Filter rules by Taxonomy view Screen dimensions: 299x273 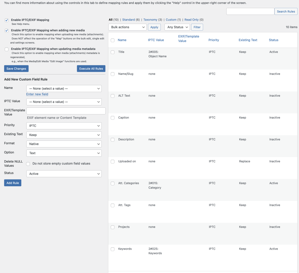[x=150, y=20]
